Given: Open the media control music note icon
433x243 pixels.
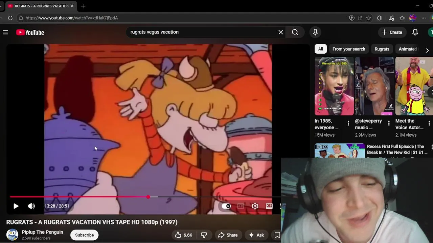Looking at the screenshot, I should [391, 18].
